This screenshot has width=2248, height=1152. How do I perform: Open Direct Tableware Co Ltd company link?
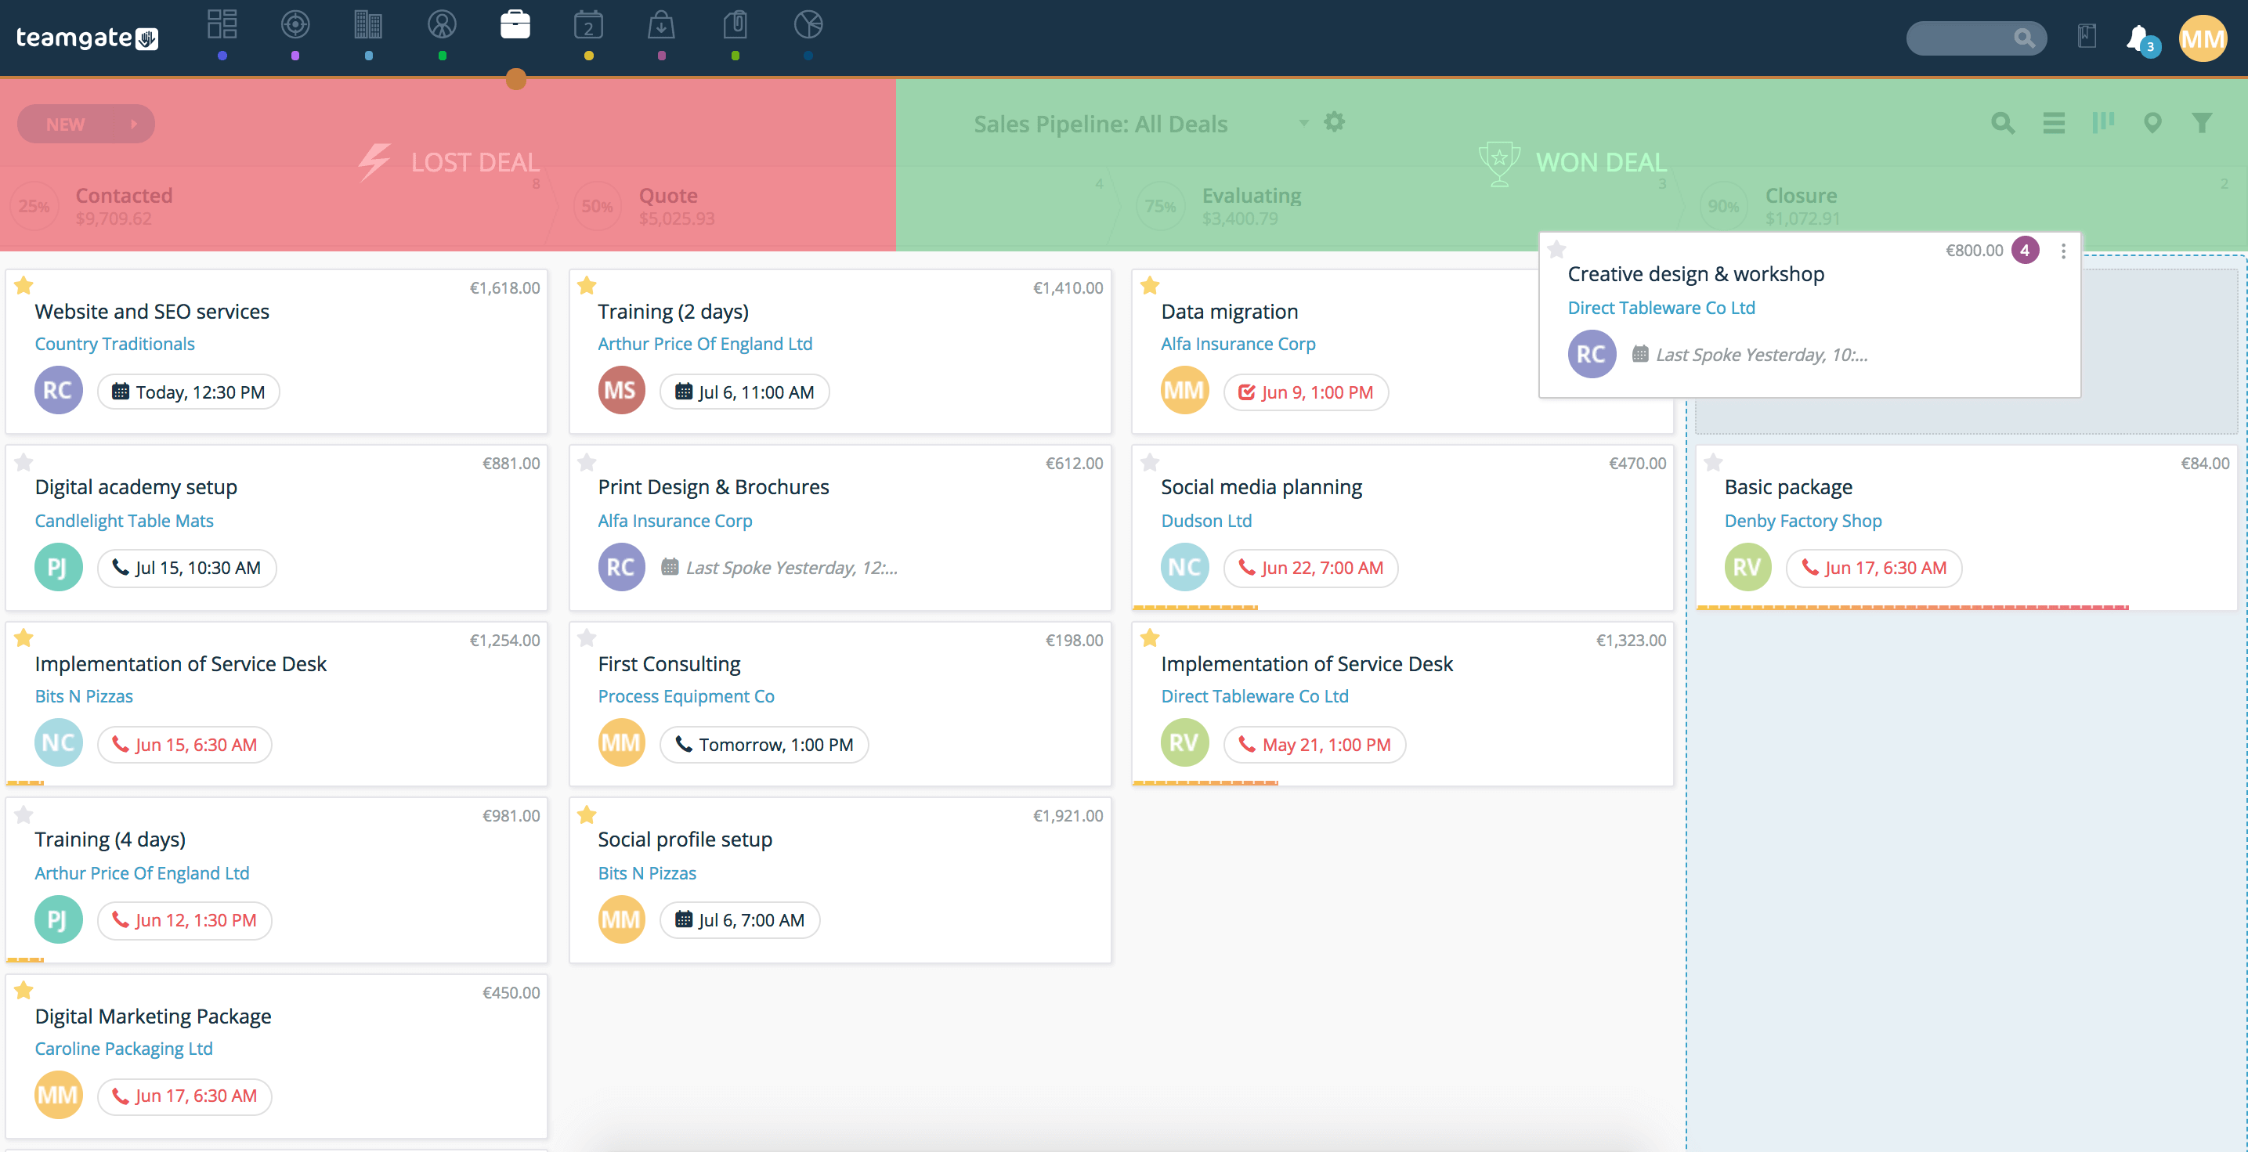pyautogui.click(x=1662, y=307)
